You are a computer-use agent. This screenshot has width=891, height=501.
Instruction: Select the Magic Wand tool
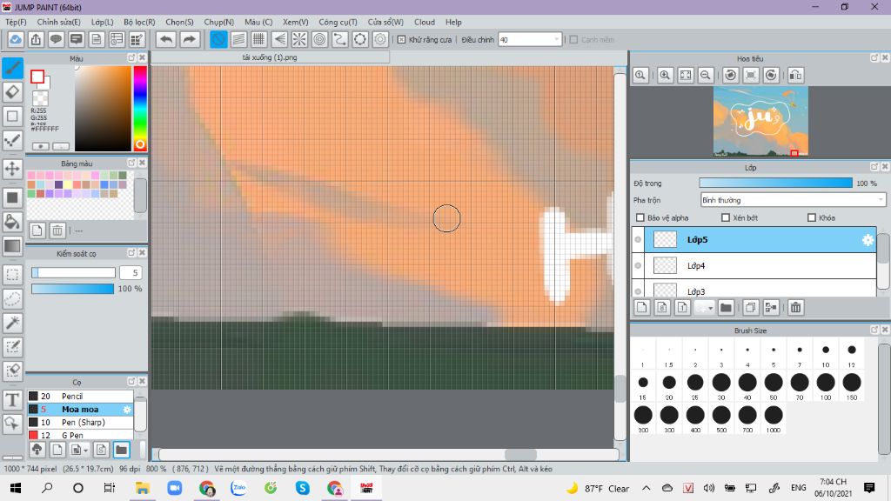pos(12,323)
